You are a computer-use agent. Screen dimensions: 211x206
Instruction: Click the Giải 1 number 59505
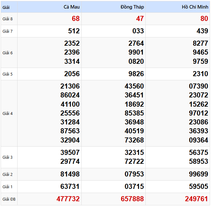pos(198,186)
